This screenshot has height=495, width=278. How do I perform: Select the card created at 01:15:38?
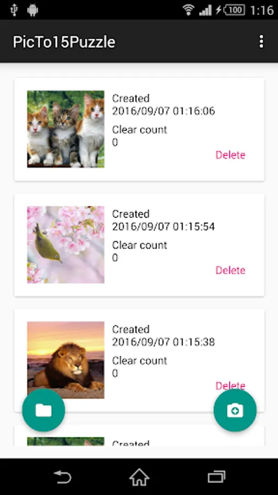pyautogui.click(x=139, y=360)
